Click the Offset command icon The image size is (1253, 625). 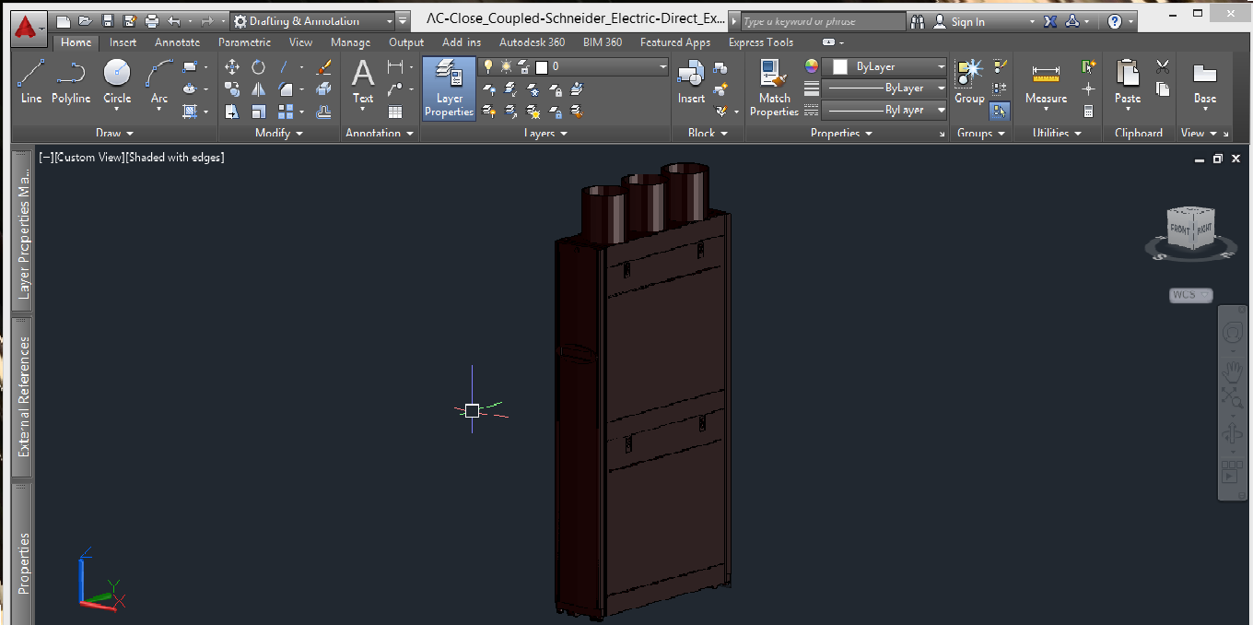point(323,112)
